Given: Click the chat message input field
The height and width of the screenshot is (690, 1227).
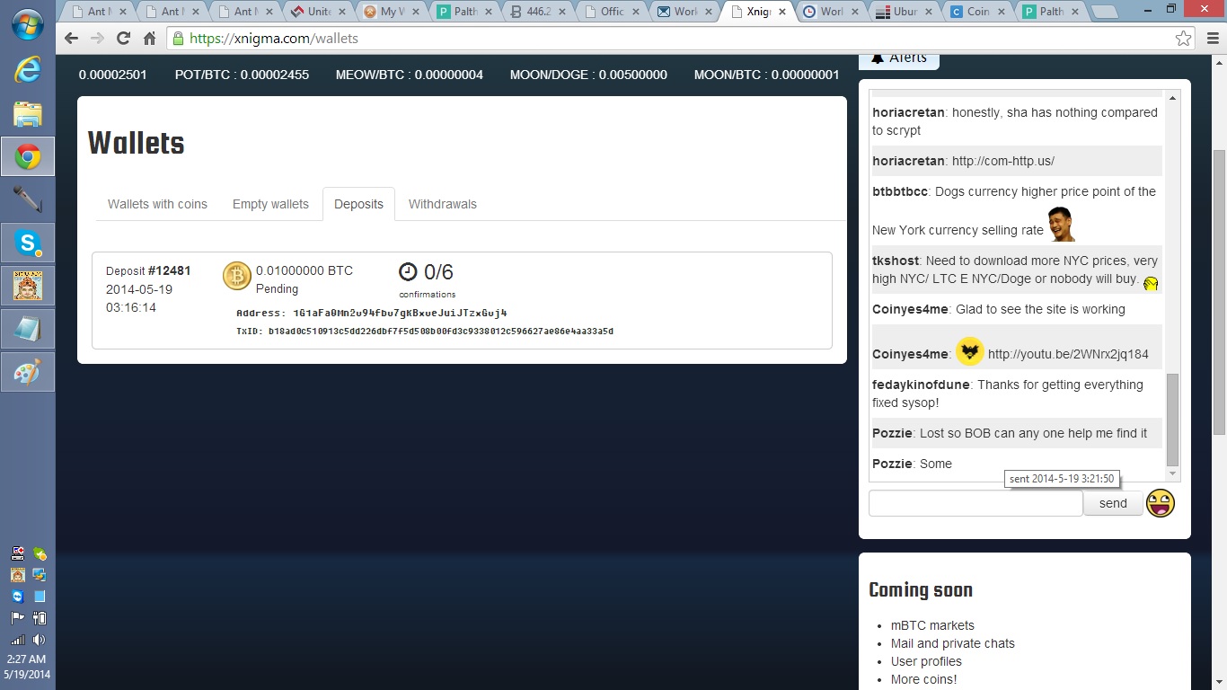Looking at the screenshot, I should pos(975,503).
